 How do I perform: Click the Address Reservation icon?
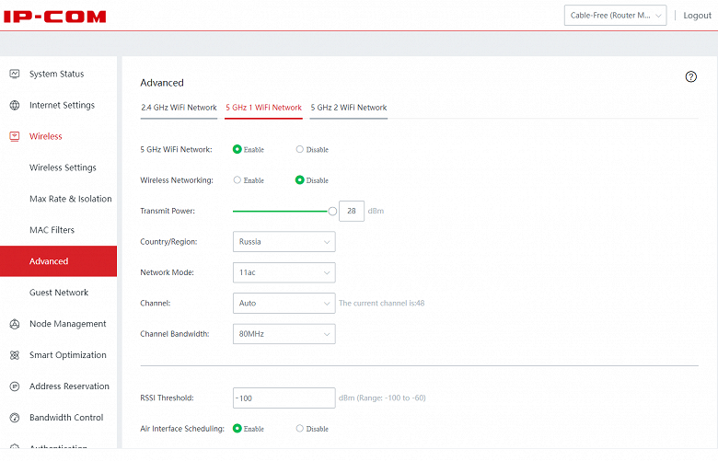14,386
